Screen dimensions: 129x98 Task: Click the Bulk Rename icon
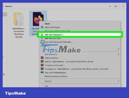coord(42,38)
